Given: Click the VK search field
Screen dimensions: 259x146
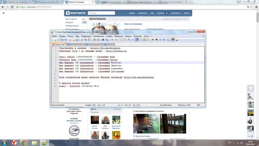Looking at the screenshot, I should pyautogui.click(x=102, y=13).
